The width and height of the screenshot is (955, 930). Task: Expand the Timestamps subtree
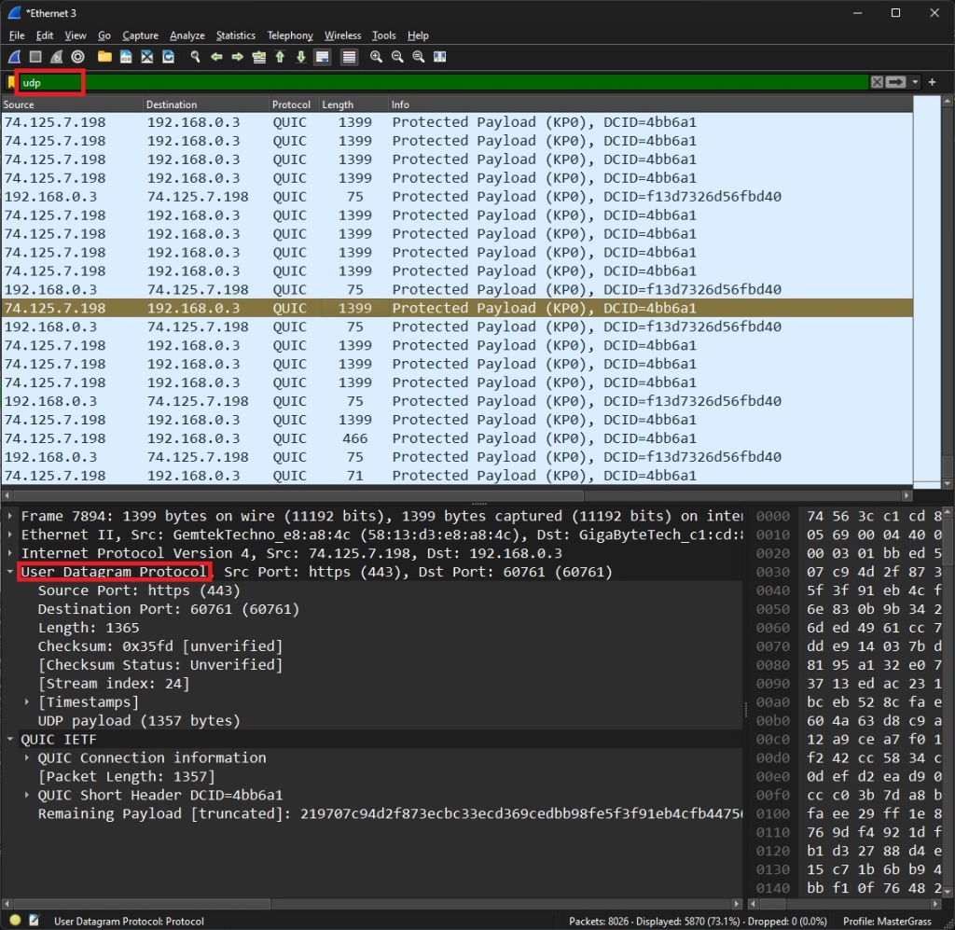[x=27, y=702]
